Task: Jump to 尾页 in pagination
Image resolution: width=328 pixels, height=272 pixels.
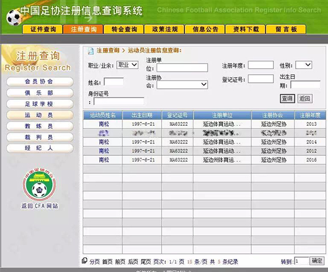Action: (x=146, y=262)
